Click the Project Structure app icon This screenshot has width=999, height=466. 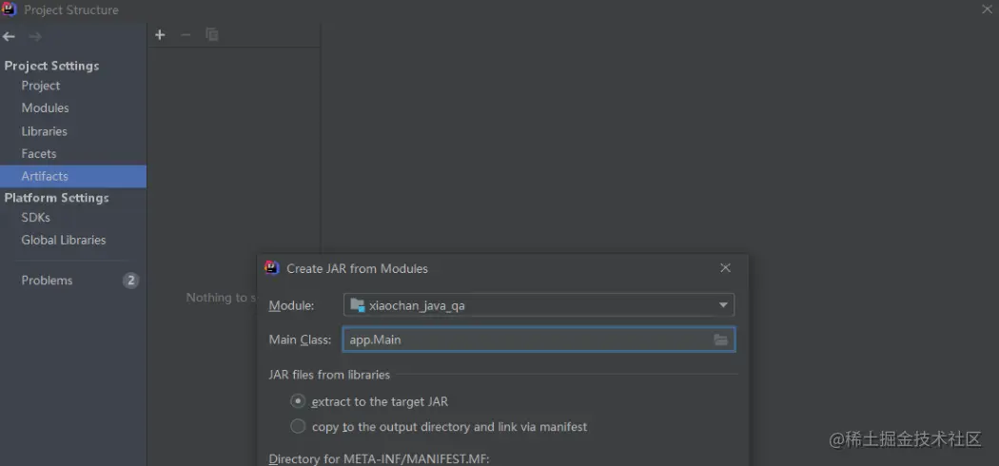[x=9, y=10]
